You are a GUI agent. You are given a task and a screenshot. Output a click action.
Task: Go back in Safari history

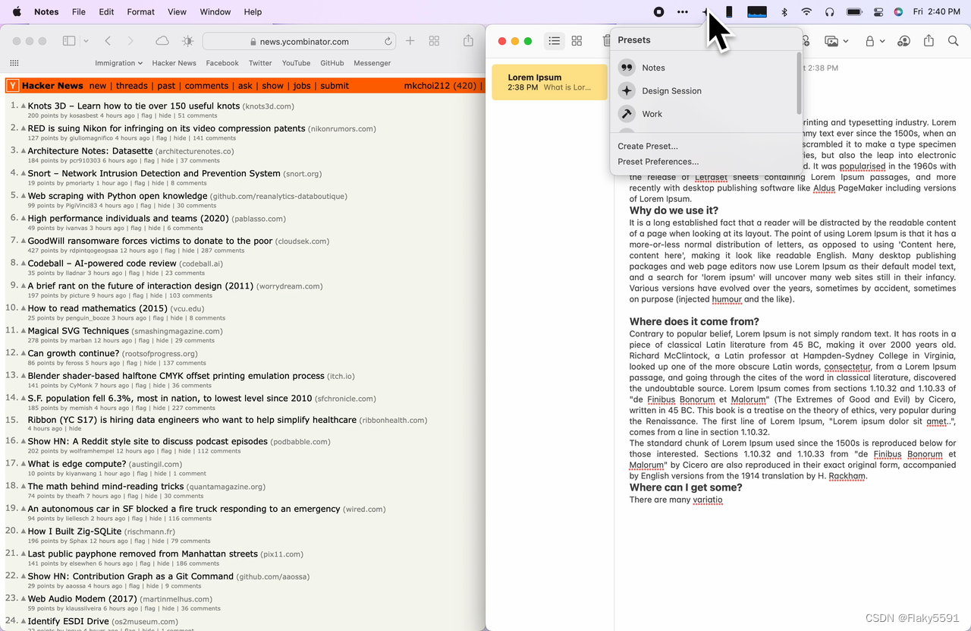(x=108, y=41)
